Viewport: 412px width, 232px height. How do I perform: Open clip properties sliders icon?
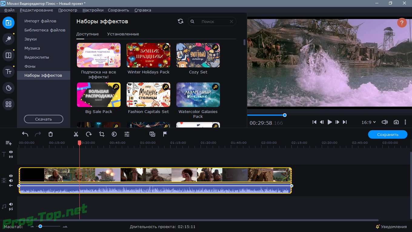click(x=127, y=134)
